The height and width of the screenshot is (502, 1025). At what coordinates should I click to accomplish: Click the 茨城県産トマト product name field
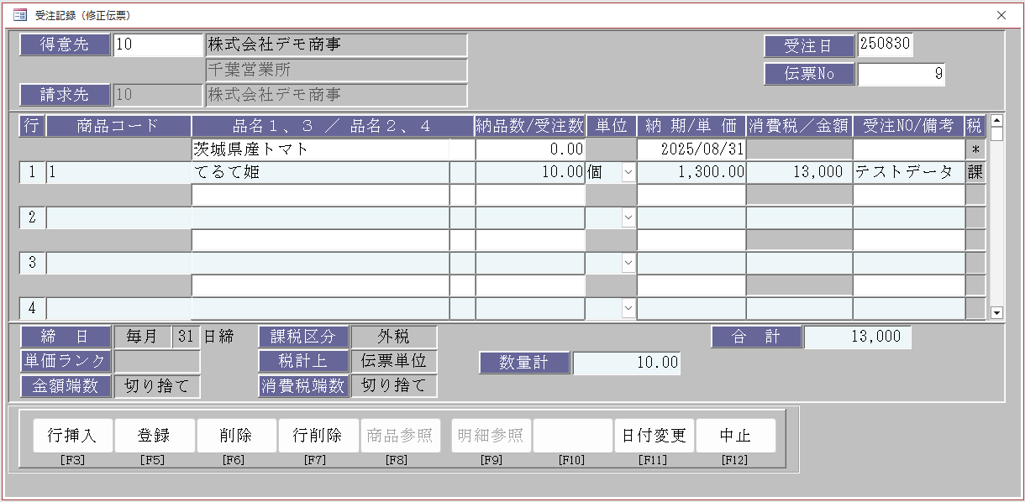320,149
